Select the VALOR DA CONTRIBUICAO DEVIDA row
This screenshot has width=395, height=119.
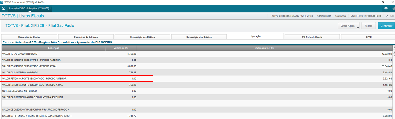pos(197,73)
